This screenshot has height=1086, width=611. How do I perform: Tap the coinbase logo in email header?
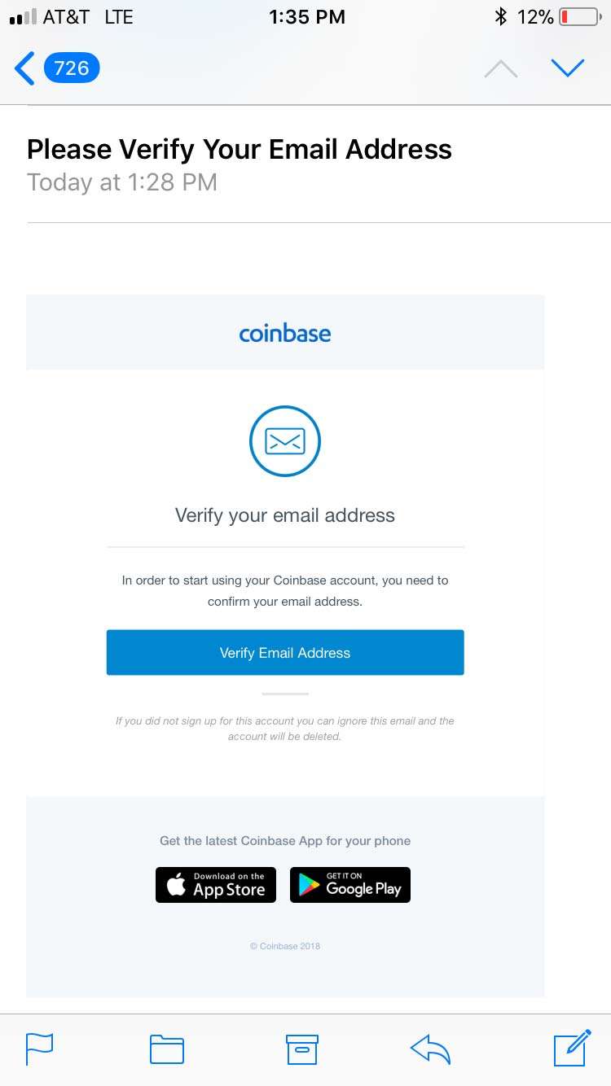pyautogui.click(x=285, y=333)
